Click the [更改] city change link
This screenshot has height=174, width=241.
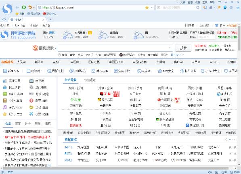pos(52,33)
